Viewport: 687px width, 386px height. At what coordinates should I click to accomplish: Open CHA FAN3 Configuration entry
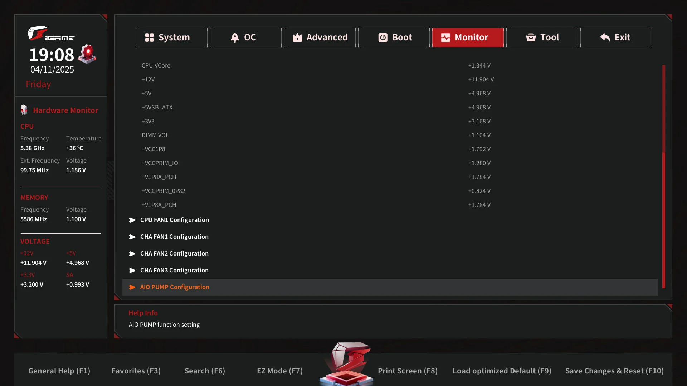point(174,270)
